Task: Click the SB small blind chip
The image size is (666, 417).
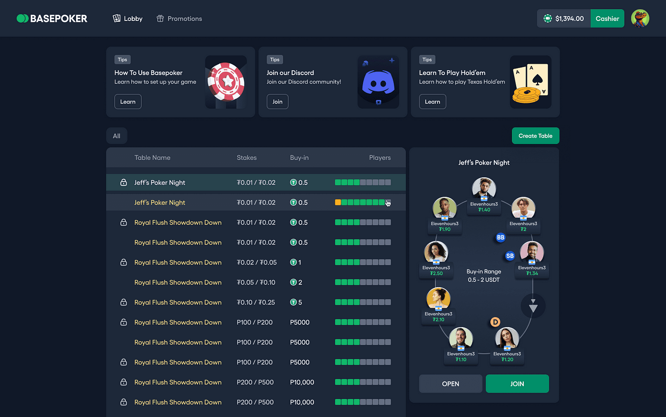Action: 510,256
